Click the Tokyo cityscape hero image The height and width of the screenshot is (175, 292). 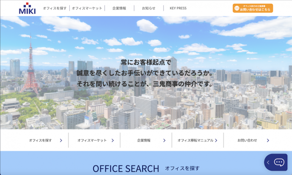tap(146, 101)
